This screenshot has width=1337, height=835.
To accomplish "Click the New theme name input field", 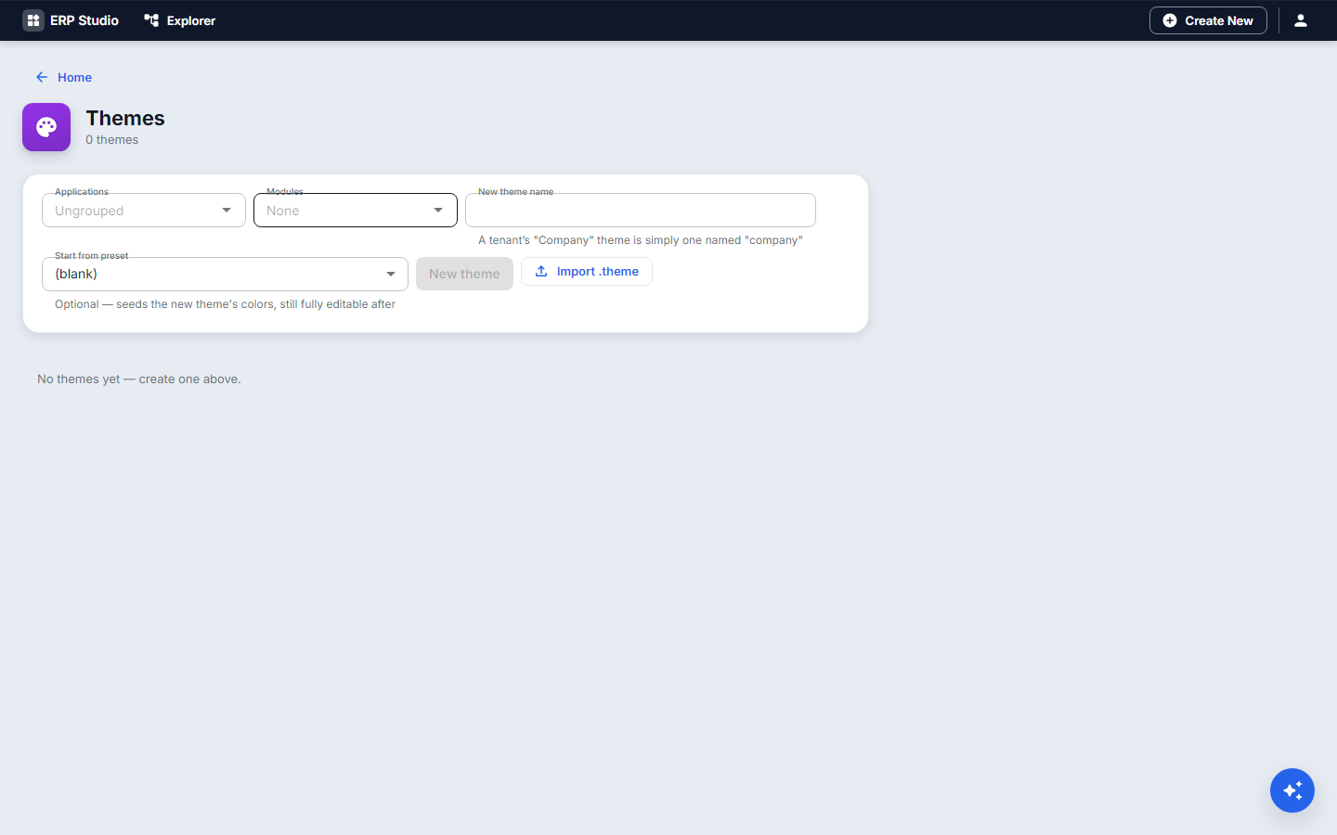I will tap(641, 211).
